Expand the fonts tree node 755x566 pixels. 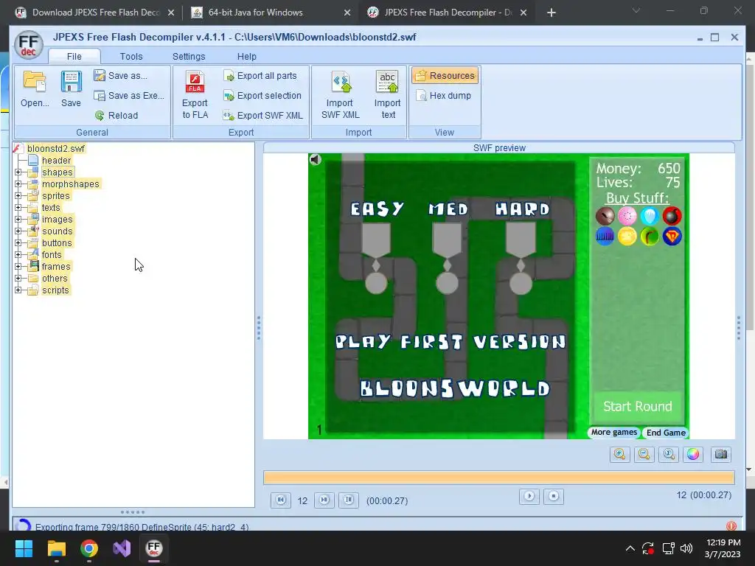pos(18,254)
